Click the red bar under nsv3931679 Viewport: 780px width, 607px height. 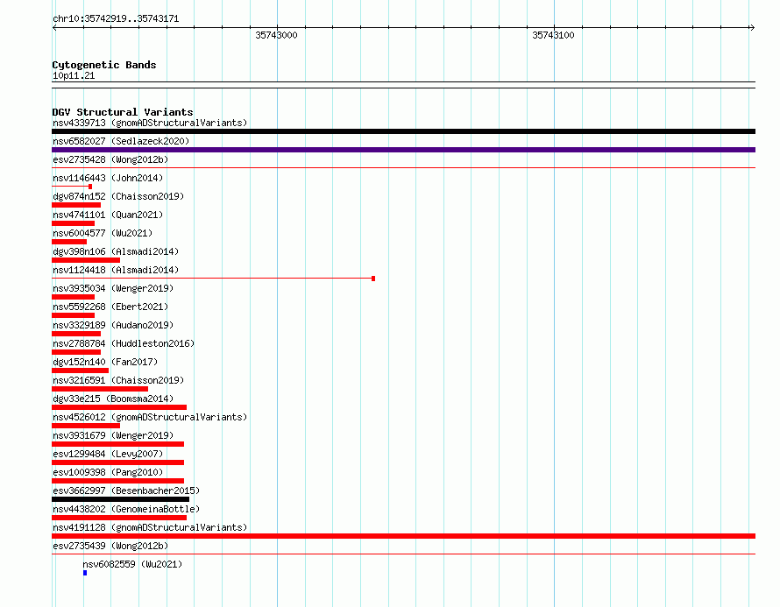(118, 444)
